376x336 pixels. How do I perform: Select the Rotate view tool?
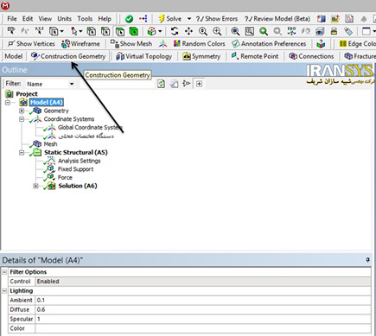pos(175,31)
